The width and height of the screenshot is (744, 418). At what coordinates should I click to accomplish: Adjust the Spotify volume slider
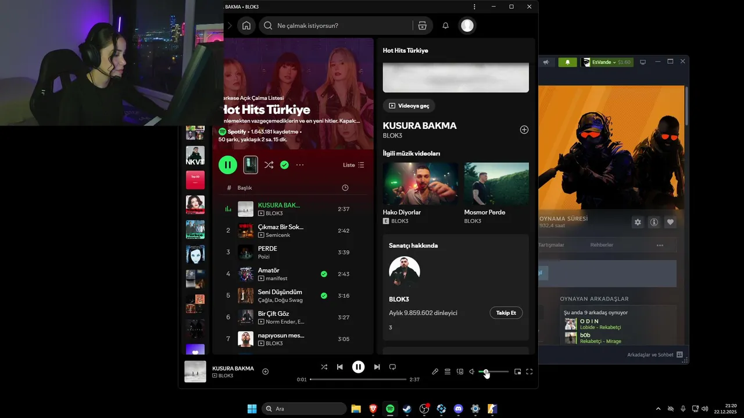493,372
